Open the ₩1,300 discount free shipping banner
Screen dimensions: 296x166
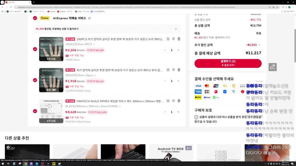tap(107, 29)
